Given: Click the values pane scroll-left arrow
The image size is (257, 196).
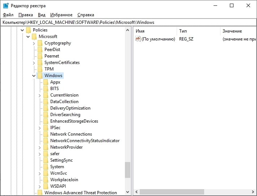Looking at the screenshot, I should (137, 192).
